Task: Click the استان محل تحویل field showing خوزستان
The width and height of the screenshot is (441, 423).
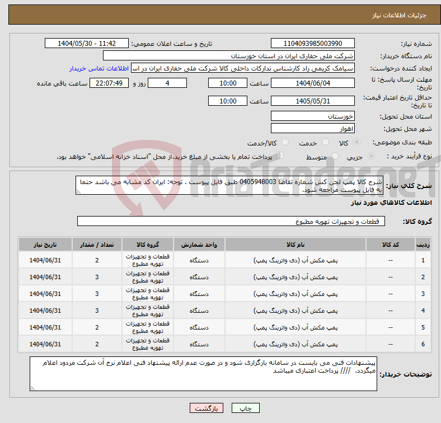Action: point(312,116)
